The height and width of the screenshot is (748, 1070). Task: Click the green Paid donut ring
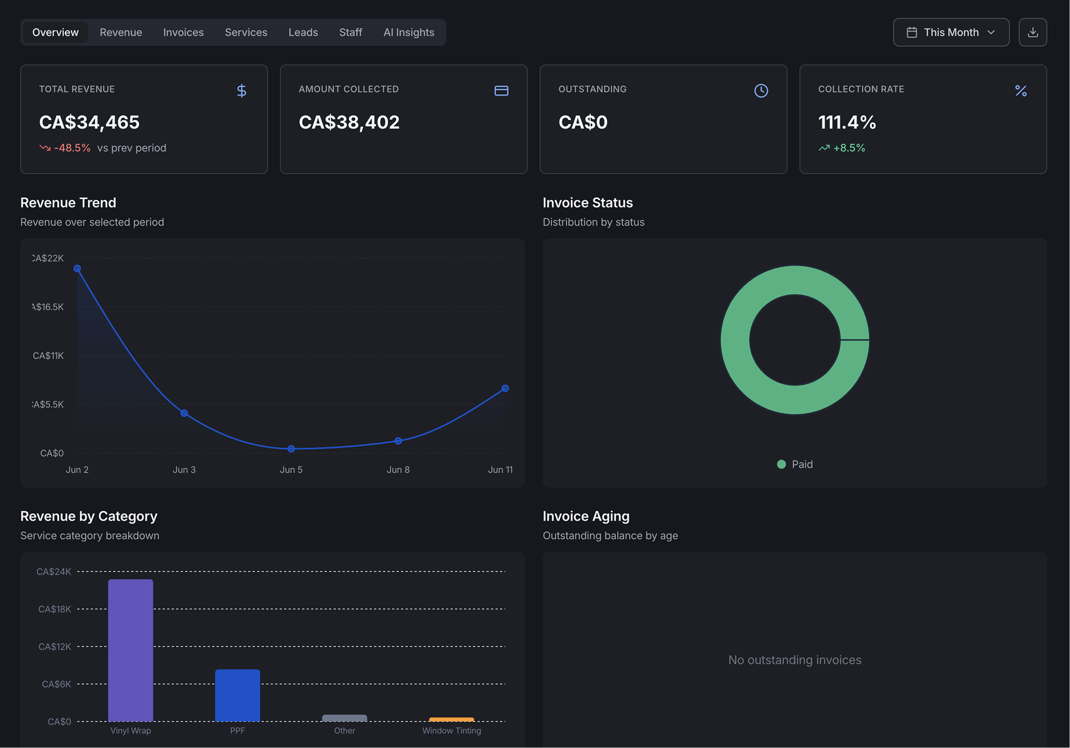[735, 340]
